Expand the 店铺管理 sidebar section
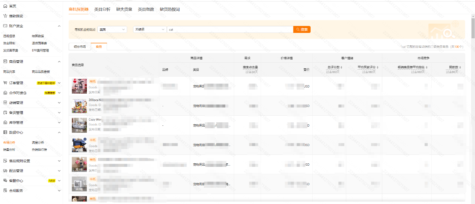Image resolution: width=475 pixels, height=204 pixels. pos(59,103)
